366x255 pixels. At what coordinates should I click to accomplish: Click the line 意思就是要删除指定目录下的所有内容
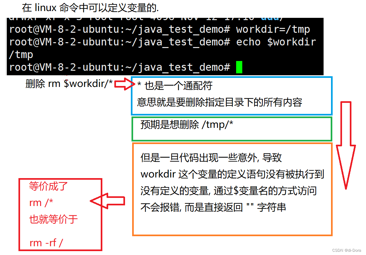pyautogui.click(x=220, y=102)
